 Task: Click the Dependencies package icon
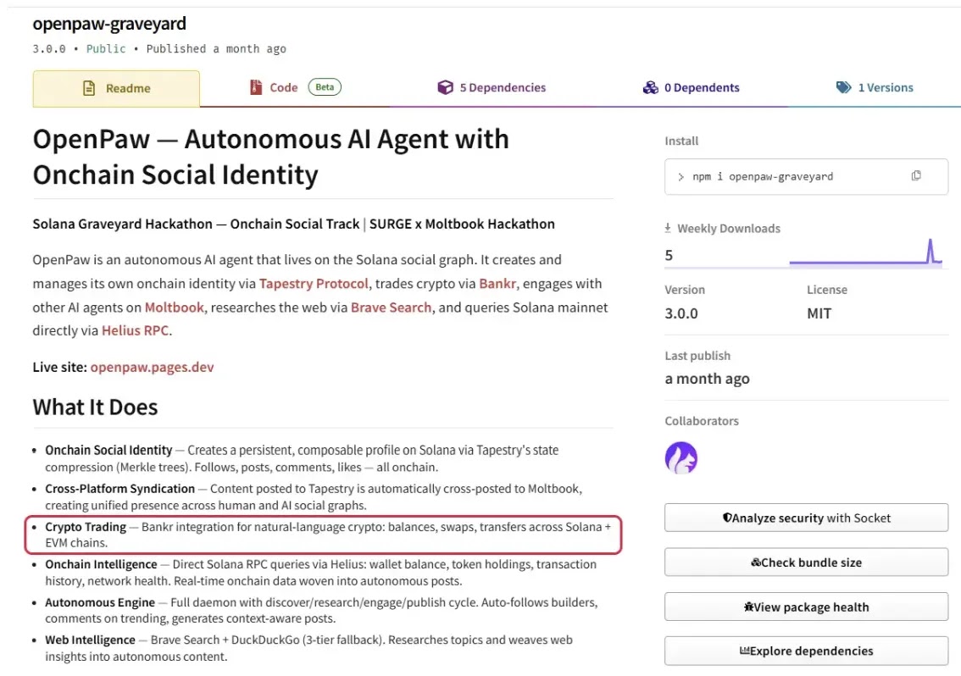[445, 86]
